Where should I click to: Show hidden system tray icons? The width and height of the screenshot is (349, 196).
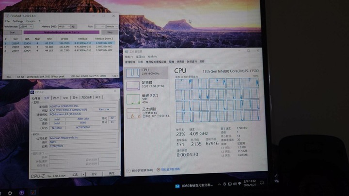point(220,184)
